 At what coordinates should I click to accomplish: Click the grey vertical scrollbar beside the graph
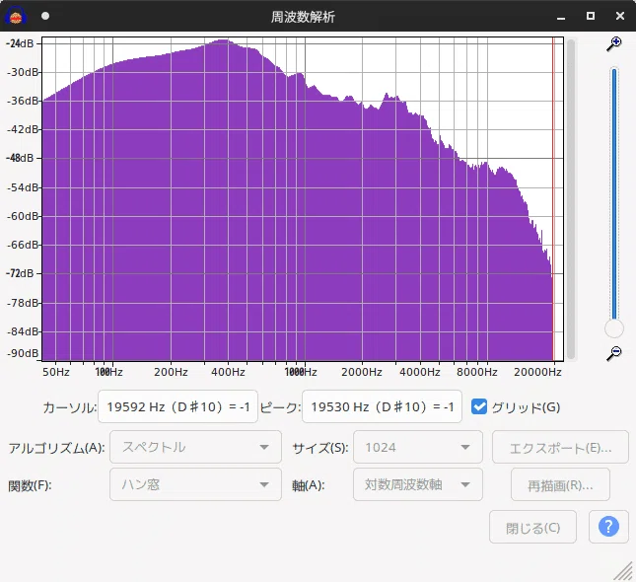[x=571, y=199]
